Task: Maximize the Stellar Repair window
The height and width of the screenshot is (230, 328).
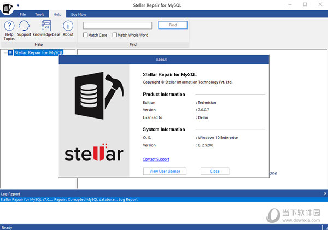Action: (305, 4)
